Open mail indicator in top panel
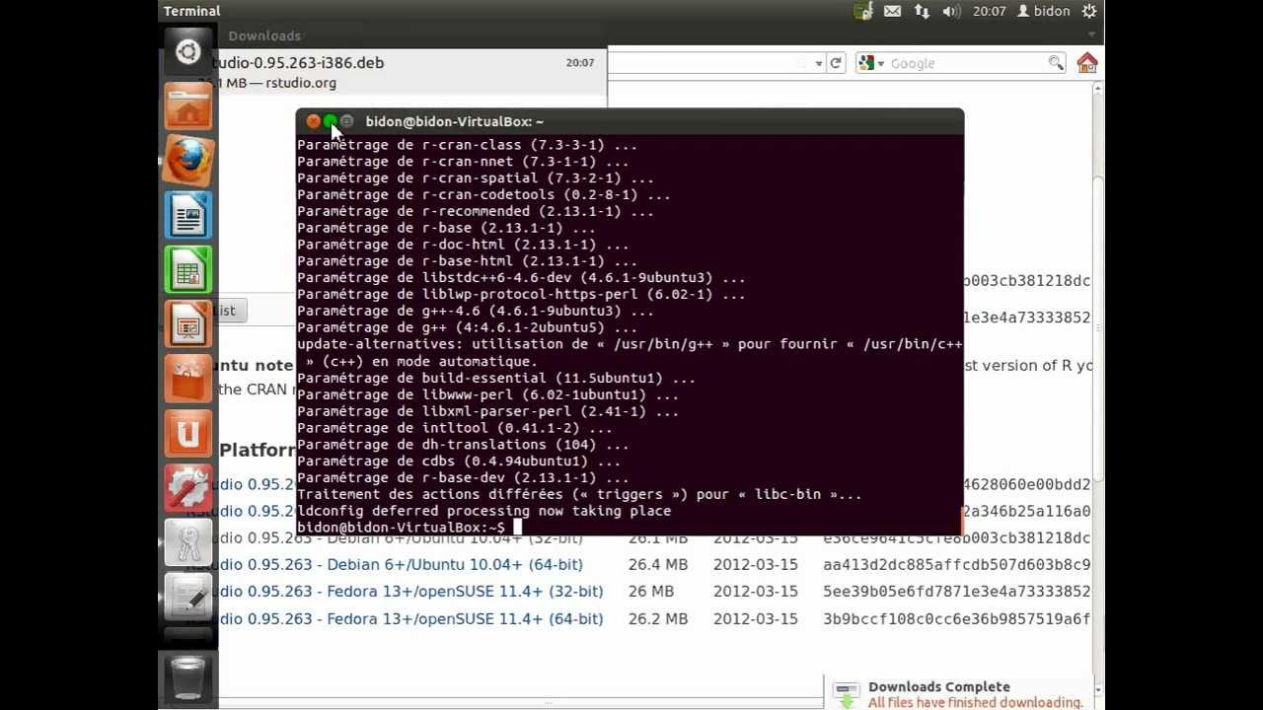The image size is (1263, 710). pos(892,11)
